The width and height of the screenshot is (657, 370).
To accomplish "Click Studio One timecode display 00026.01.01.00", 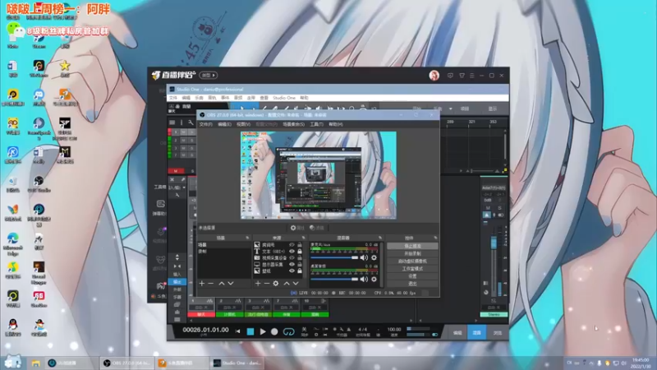I will click(205, 330).
